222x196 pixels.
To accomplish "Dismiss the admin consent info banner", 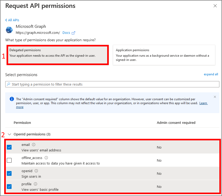I will (x=215, y=97).
